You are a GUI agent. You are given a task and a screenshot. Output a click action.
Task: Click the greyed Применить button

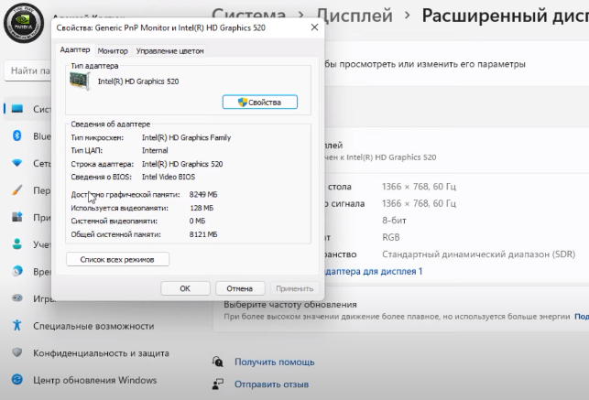point(295,288)
